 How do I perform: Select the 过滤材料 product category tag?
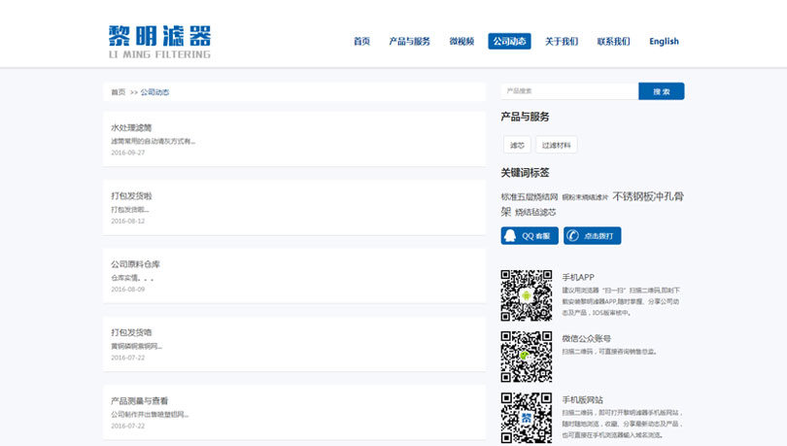point(556,145)
